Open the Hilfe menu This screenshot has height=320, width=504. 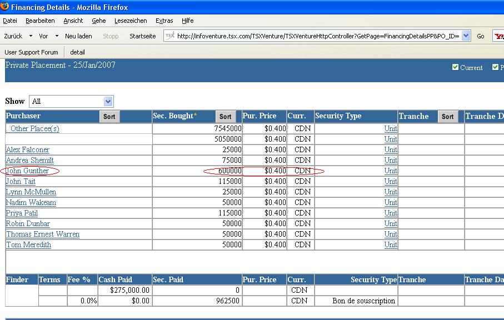pyautogui.click(x=187, y=21)
